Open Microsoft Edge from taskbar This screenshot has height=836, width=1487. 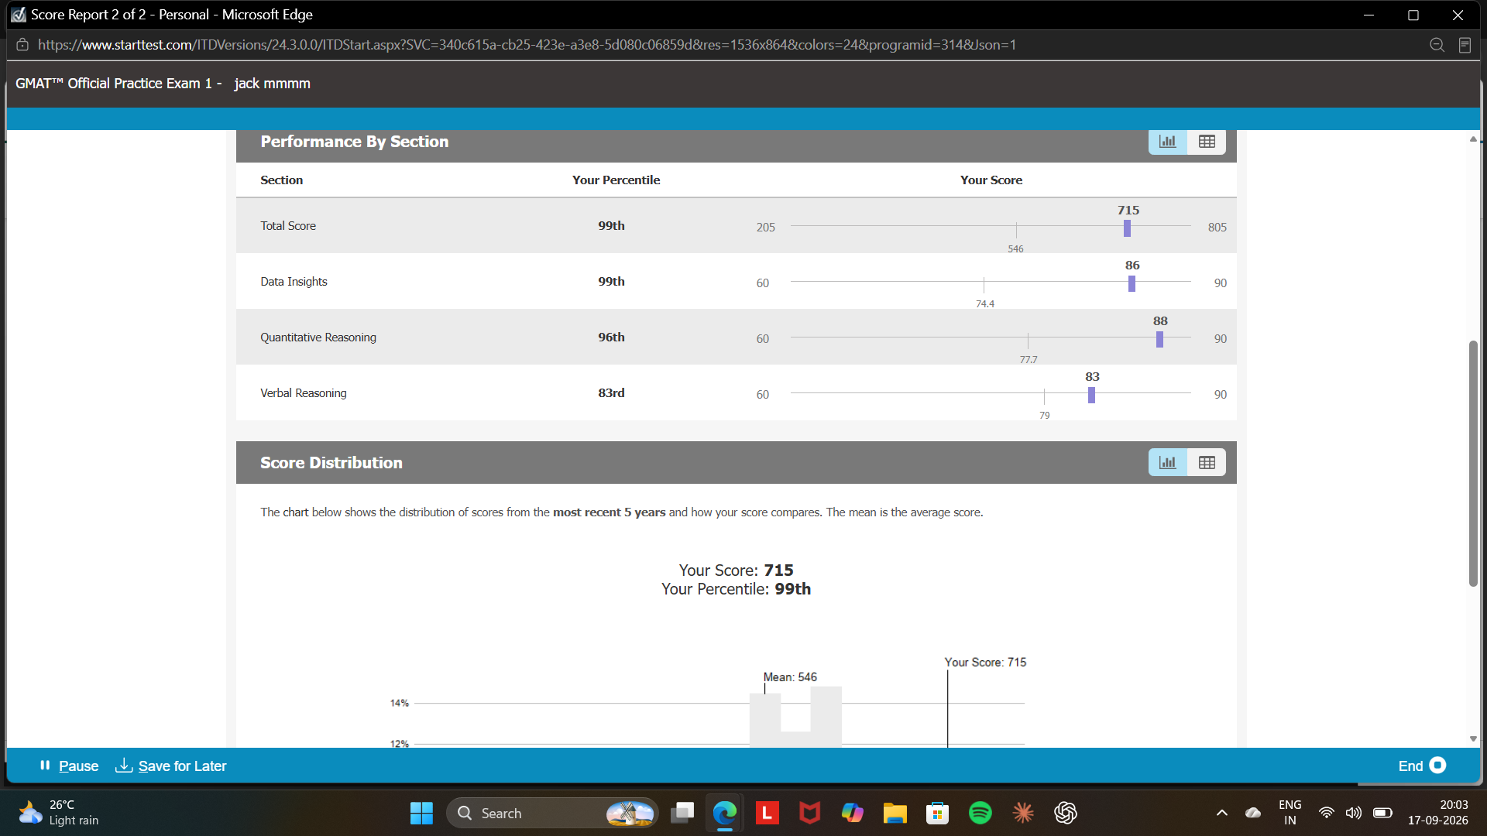725,813
